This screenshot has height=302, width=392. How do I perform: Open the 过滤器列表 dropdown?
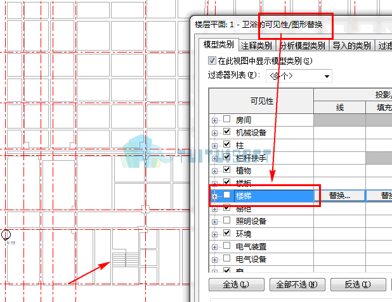tap(299, 76)
